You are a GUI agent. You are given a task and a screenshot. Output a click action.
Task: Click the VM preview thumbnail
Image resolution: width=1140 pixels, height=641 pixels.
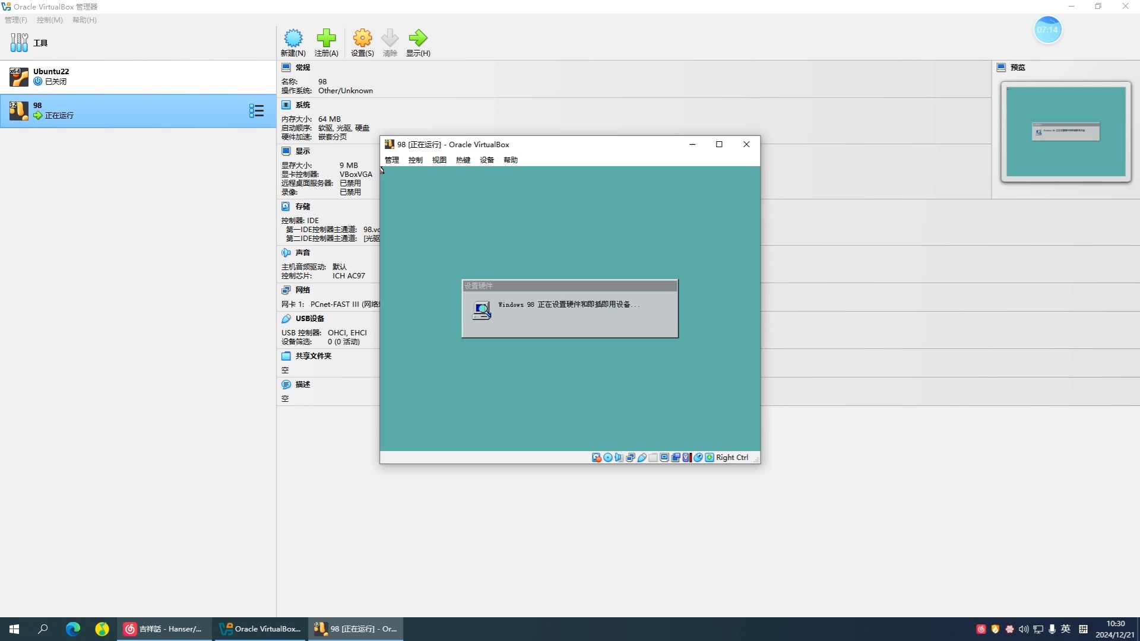coord(1066,132)
